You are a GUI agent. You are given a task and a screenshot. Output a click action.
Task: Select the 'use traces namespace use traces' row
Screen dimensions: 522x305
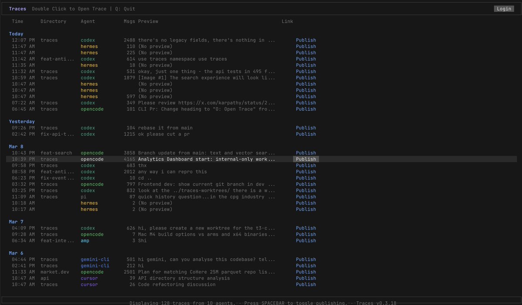(x=261, y=59)
